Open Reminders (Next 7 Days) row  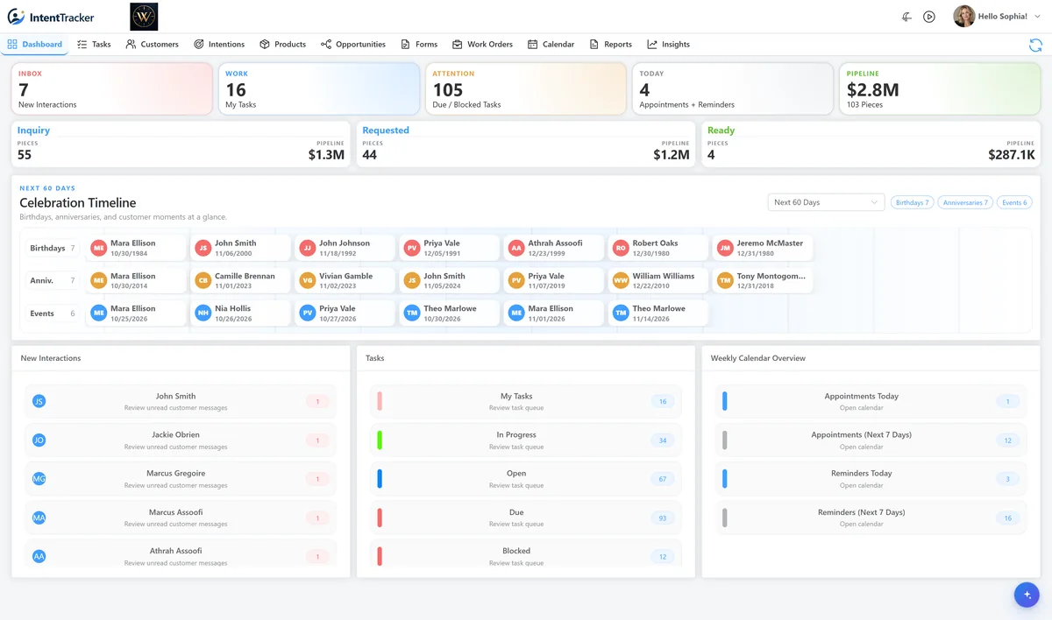pos(871,518)
